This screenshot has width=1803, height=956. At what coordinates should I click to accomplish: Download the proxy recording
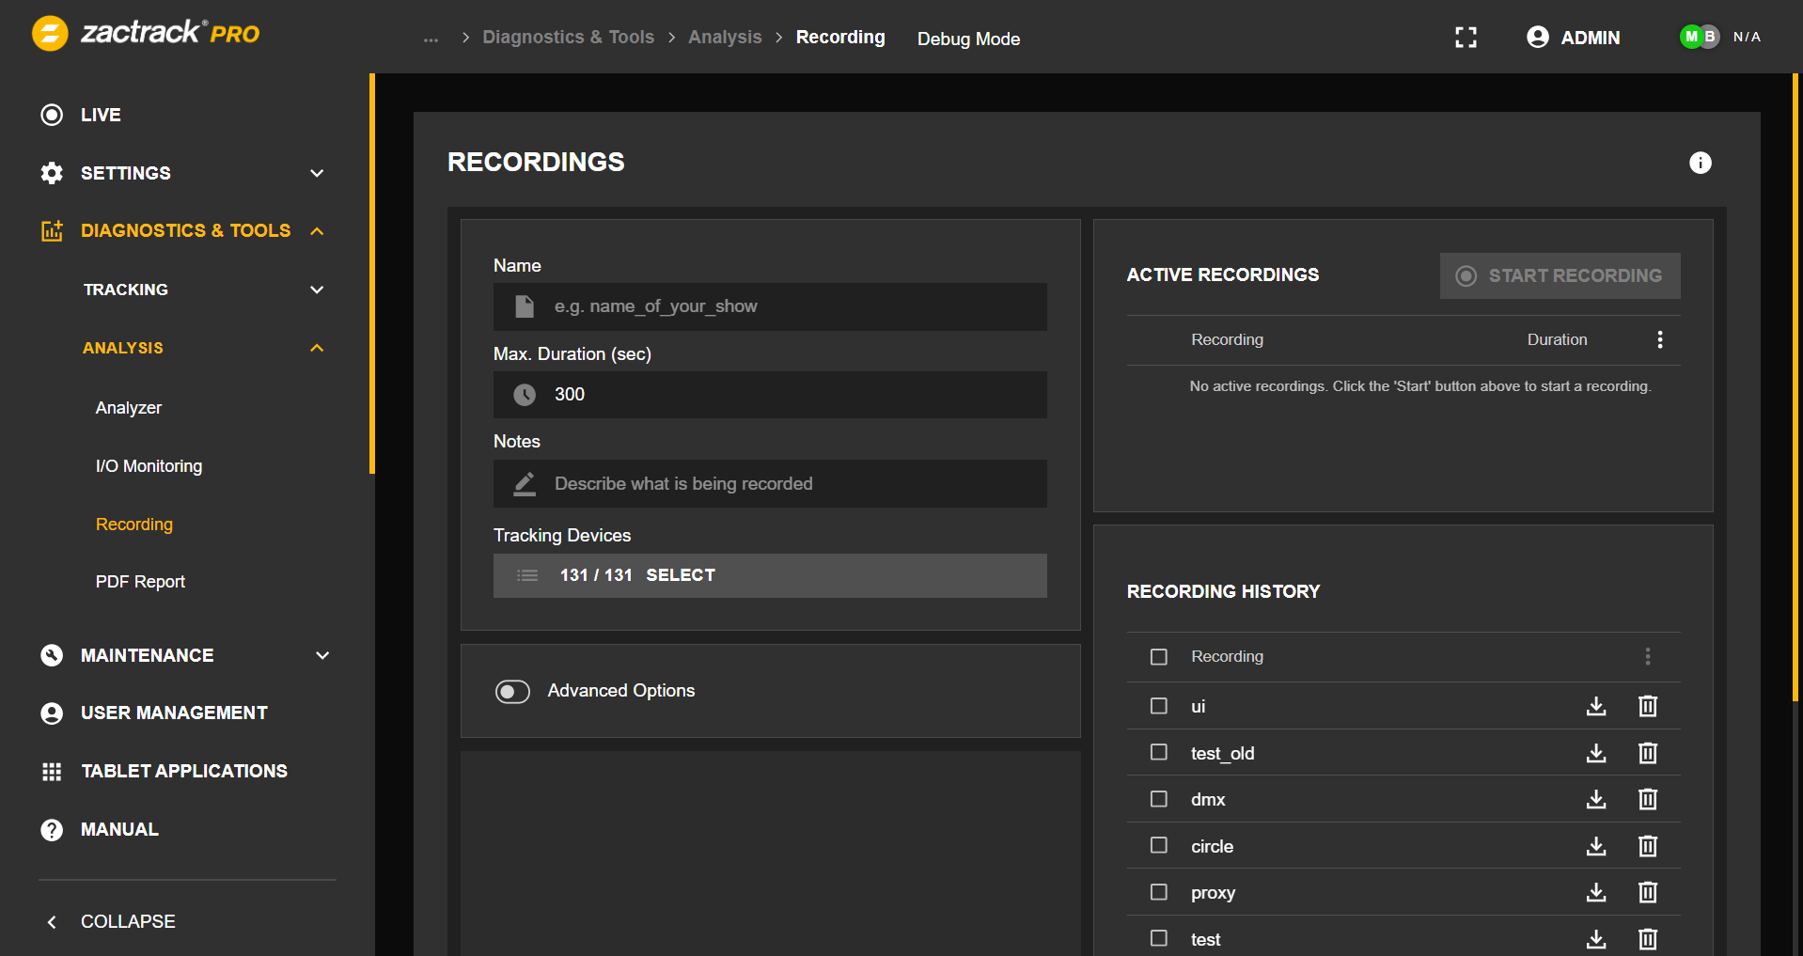(1596, 892)
